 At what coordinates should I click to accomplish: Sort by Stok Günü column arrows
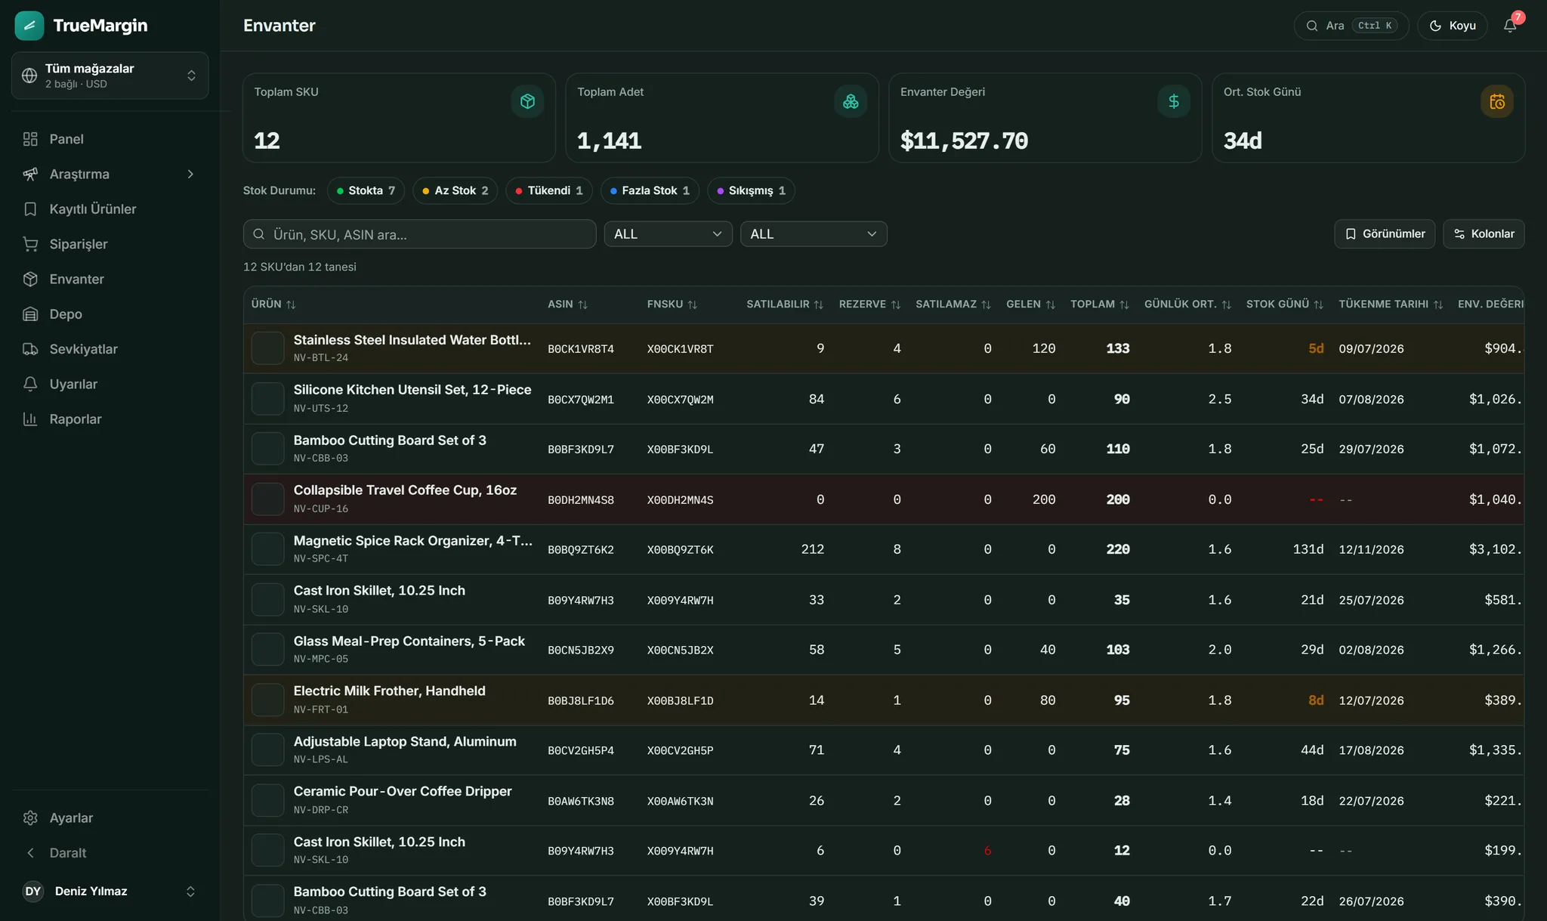[1318, 304]
